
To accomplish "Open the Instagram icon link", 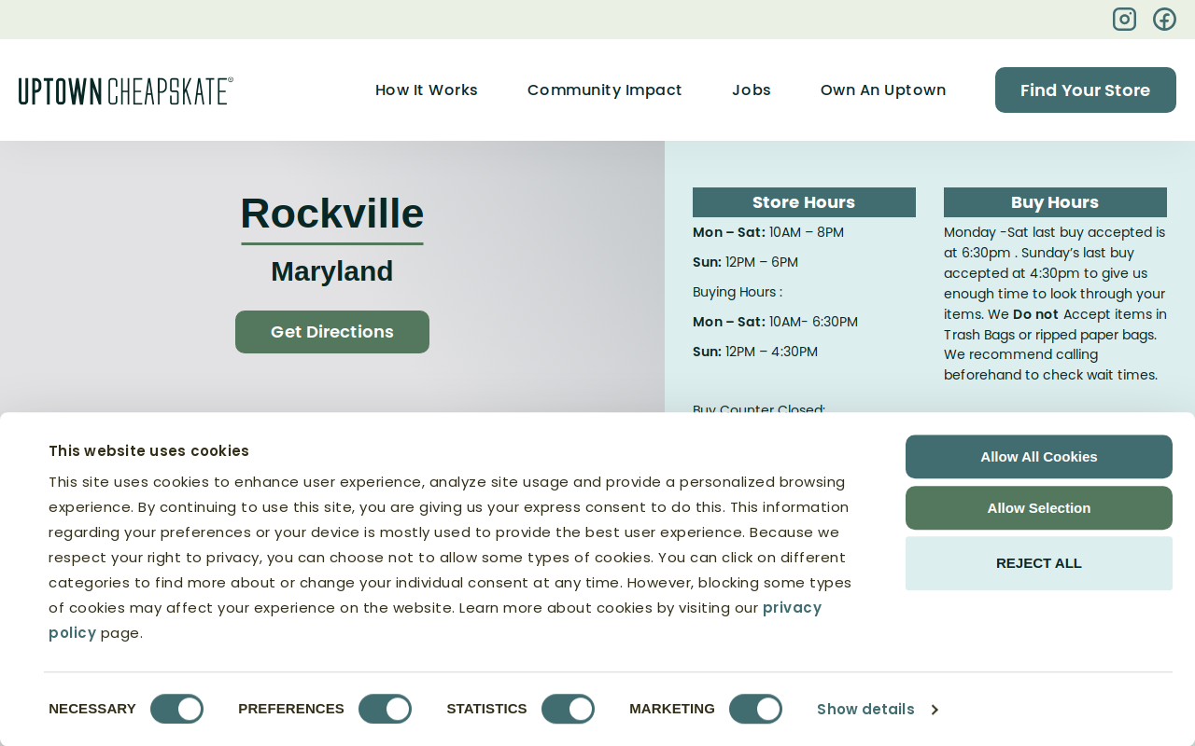I will pos(1124,19).
